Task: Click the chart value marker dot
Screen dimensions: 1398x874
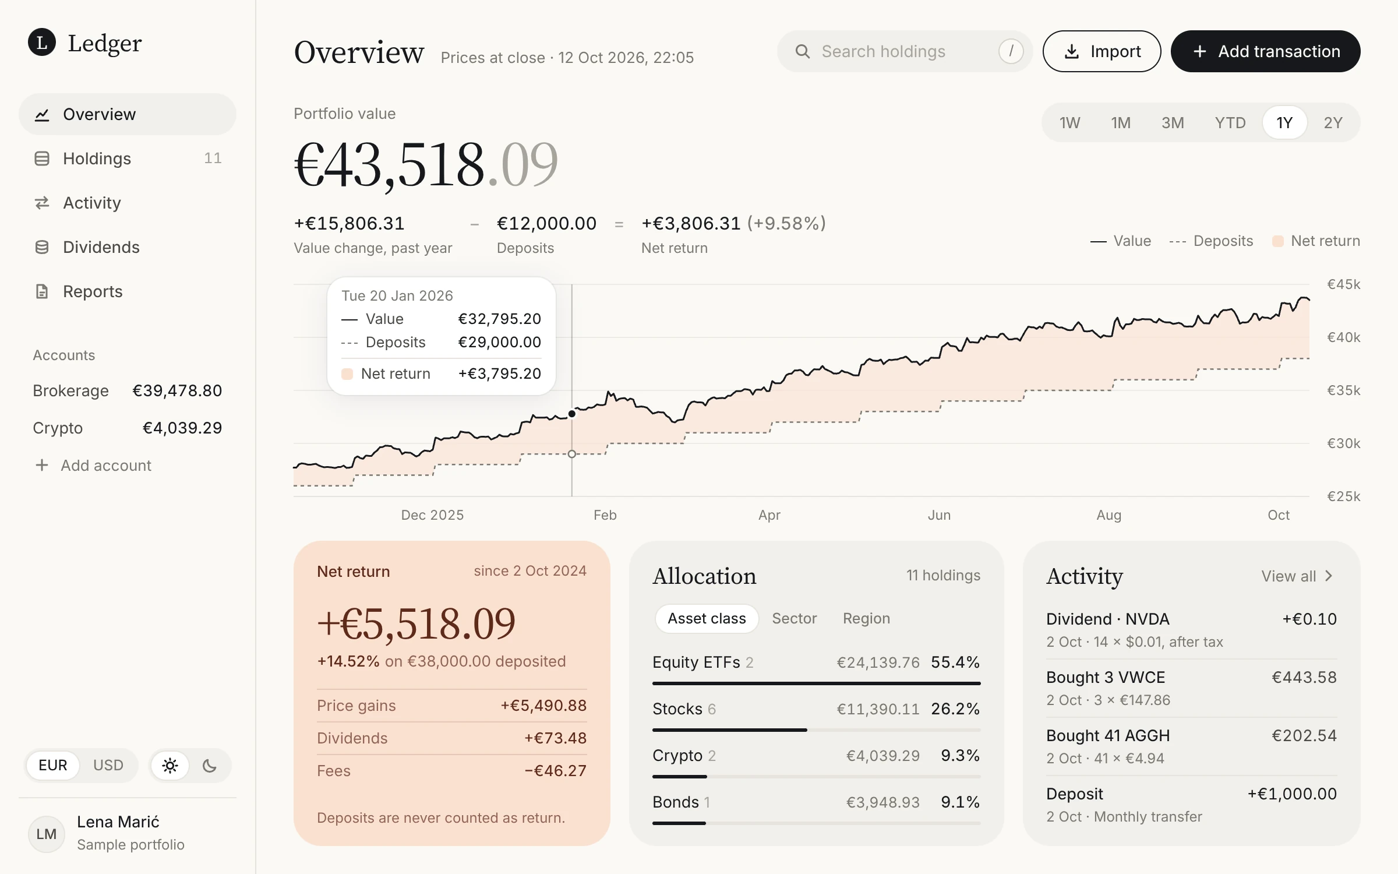Action: click(x=572, y=414)
